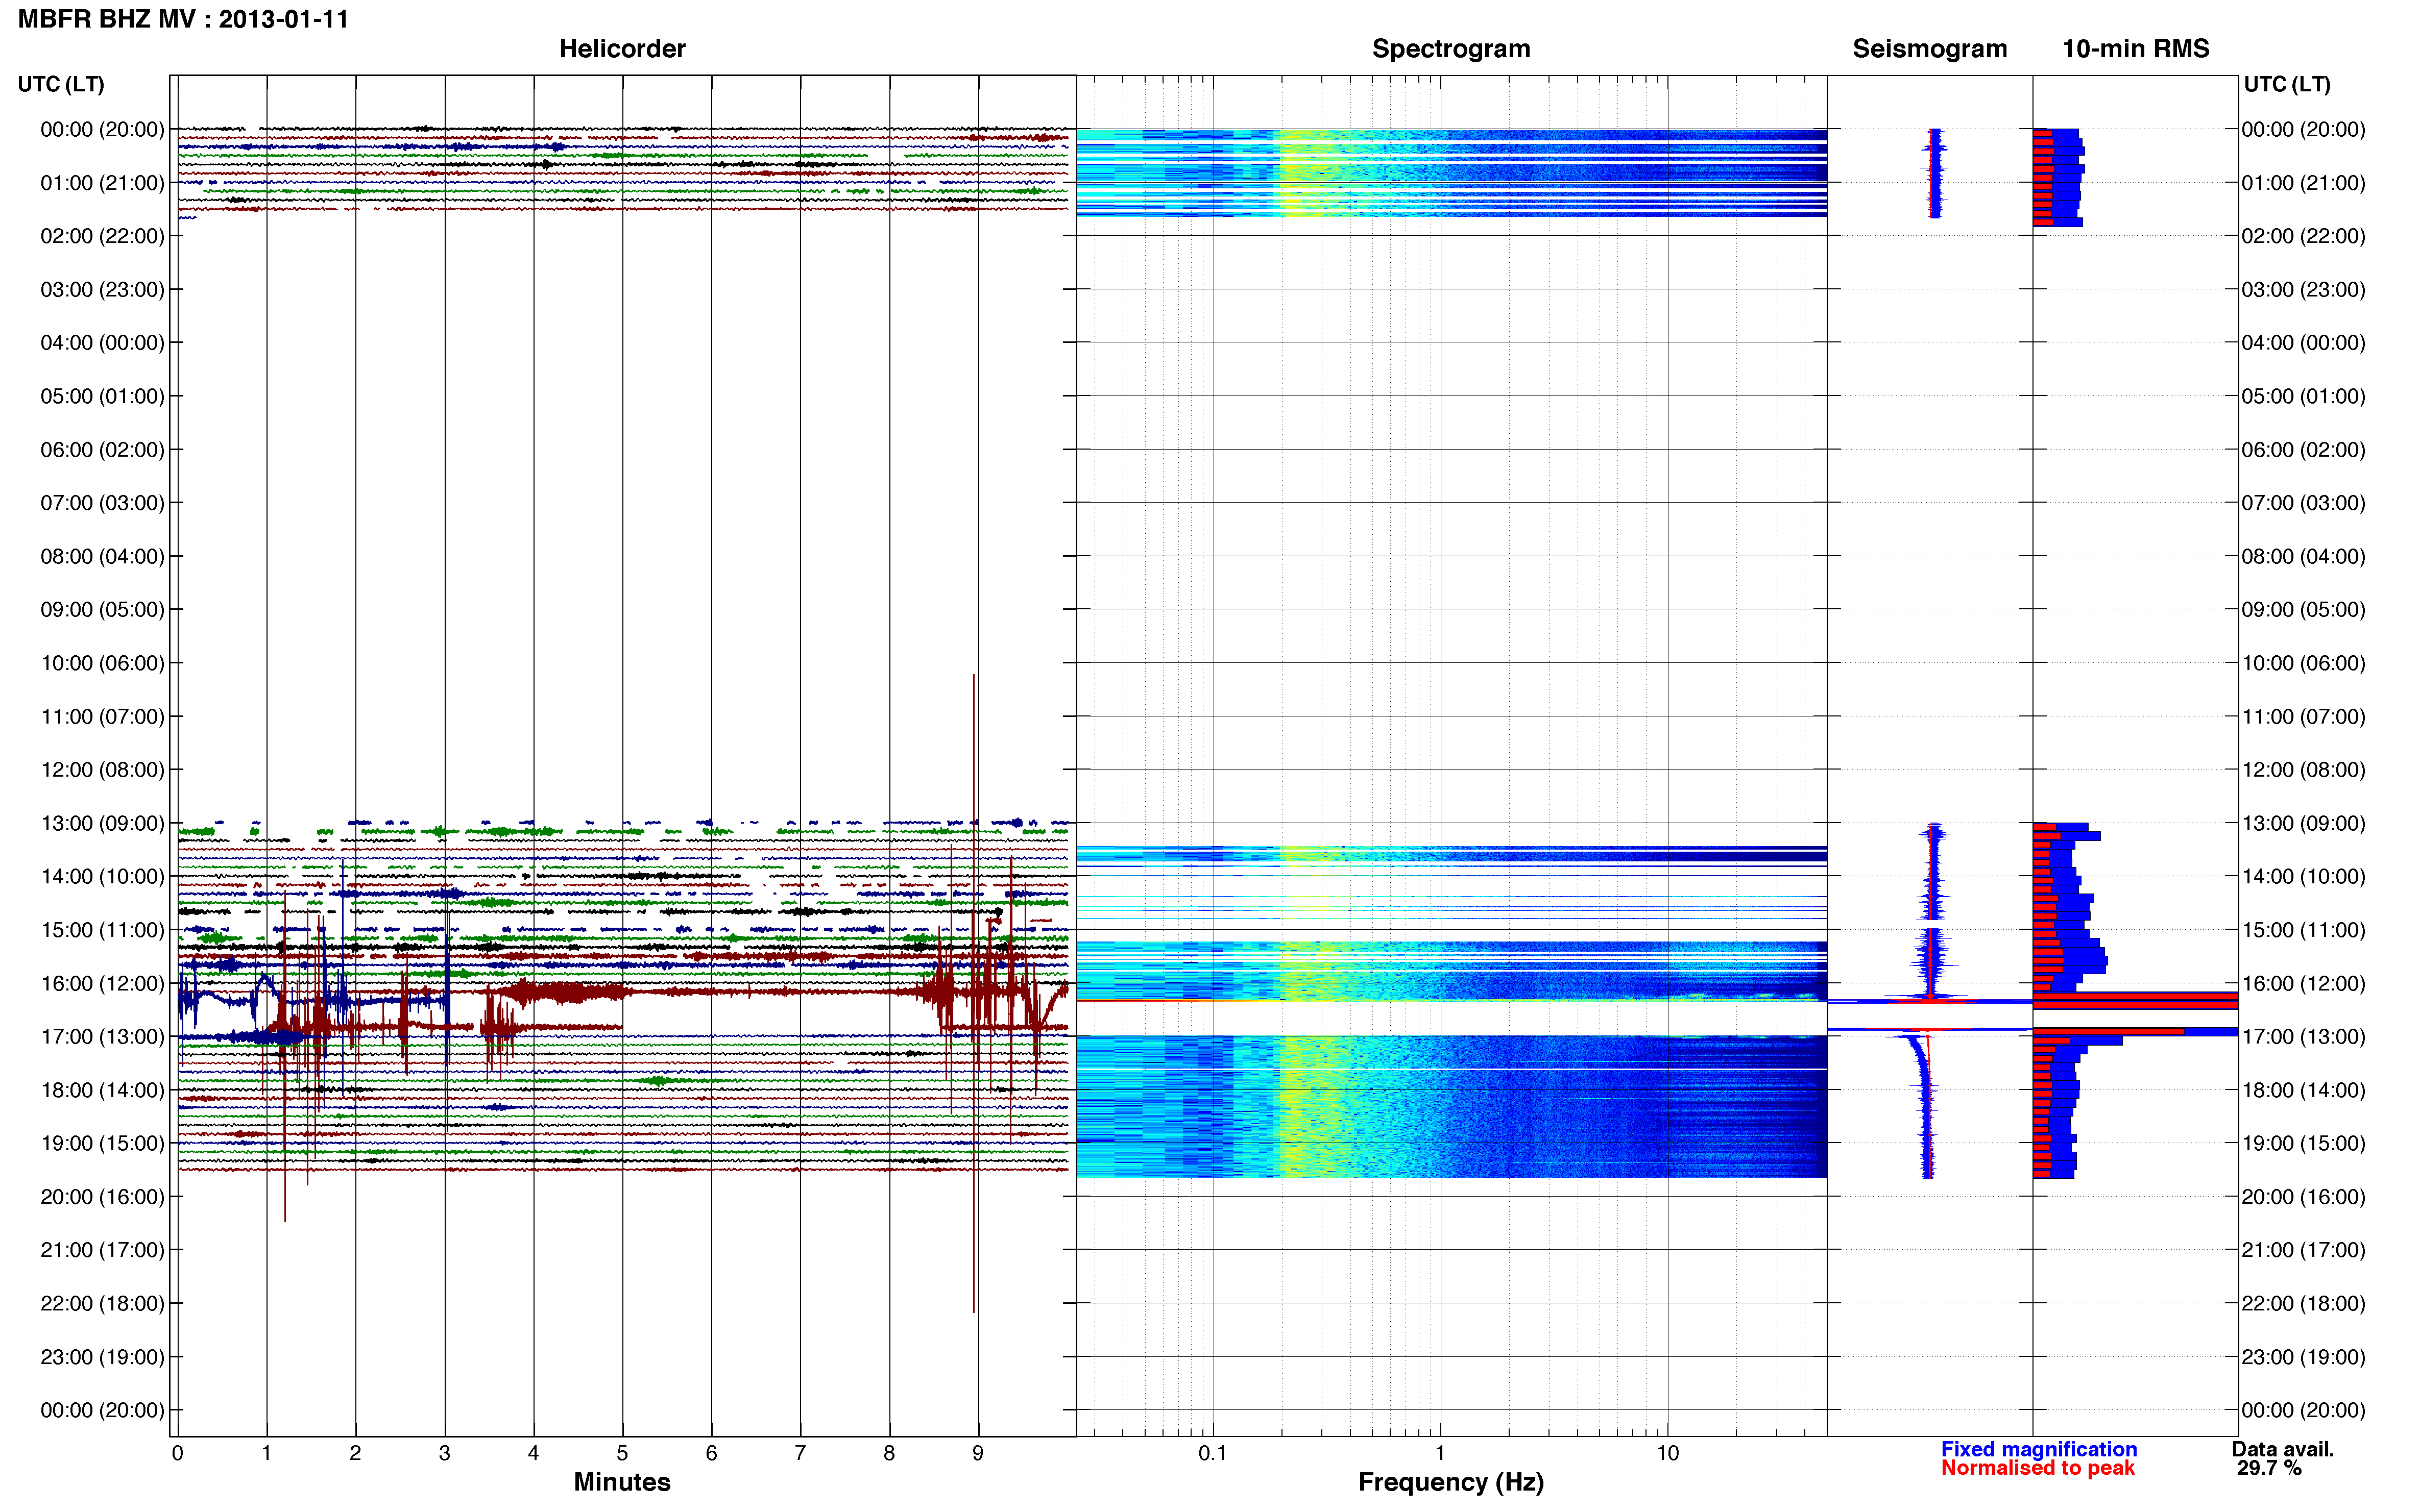Click right time label '14:00 (10:00)'
The image size is (2420, 1512).
pos(2303,877)
